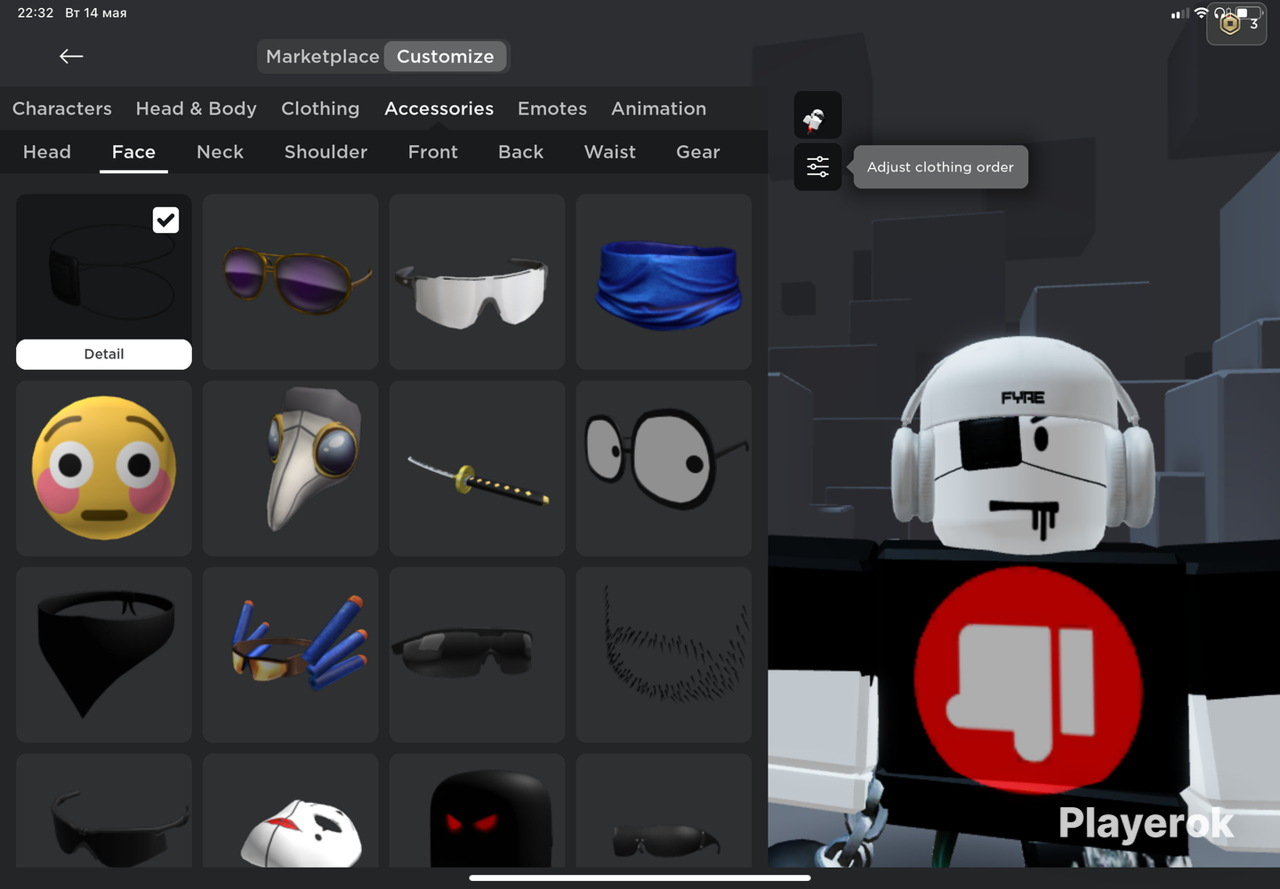Select the Customize tab
Screen dimensions: 1280x889
(x=445, y=56)
